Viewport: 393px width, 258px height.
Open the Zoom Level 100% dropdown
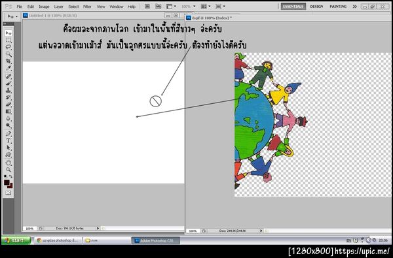tap(189, 7)
